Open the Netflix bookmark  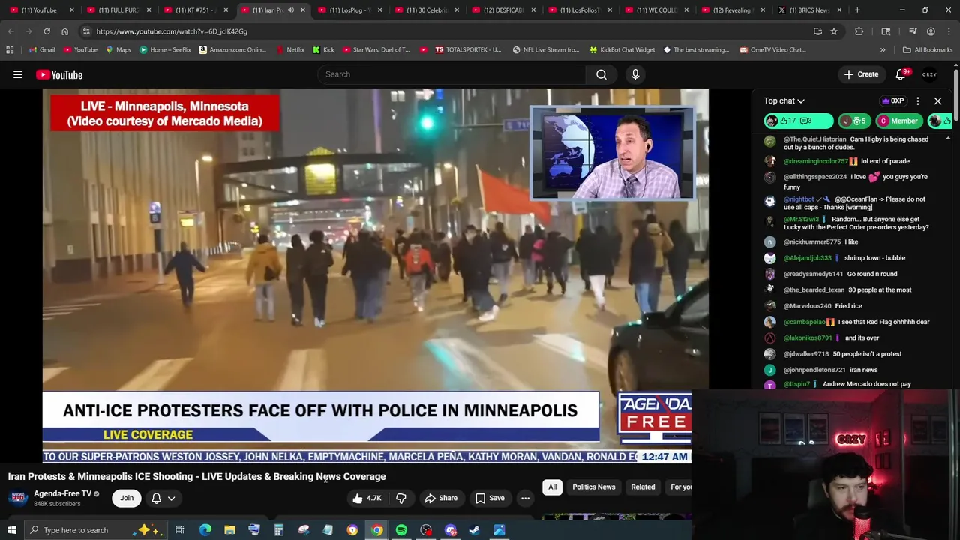click(290, 49)
